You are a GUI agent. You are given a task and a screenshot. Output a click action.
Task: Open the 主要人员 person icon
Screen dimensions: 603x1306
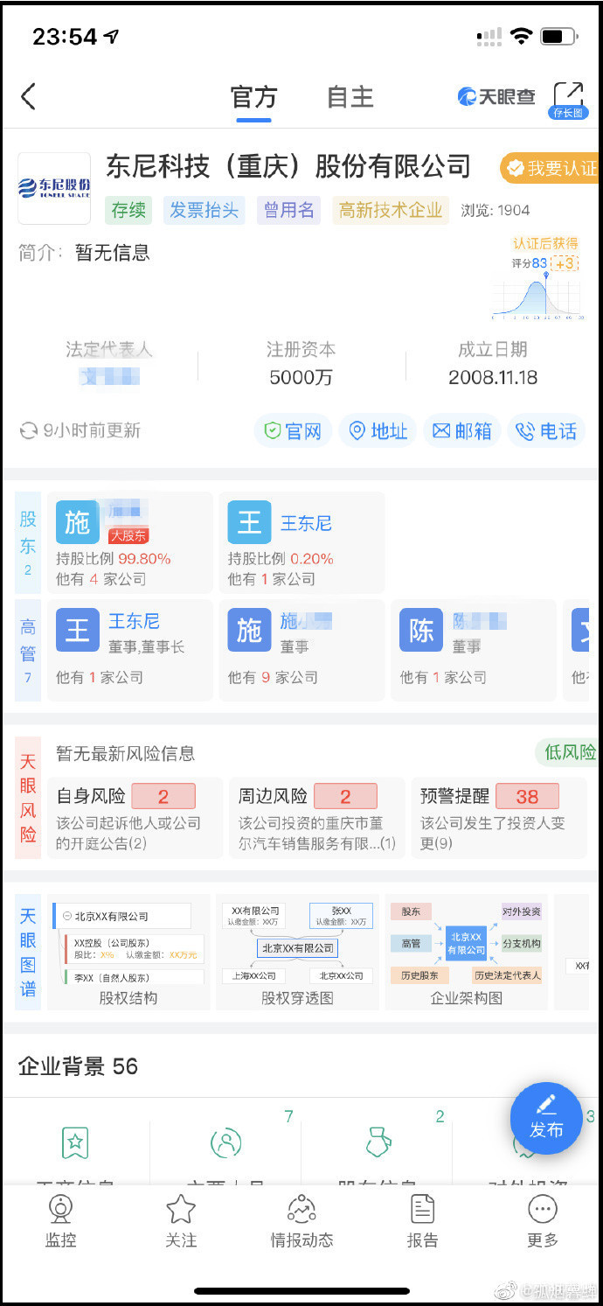tap(226, 1142)
